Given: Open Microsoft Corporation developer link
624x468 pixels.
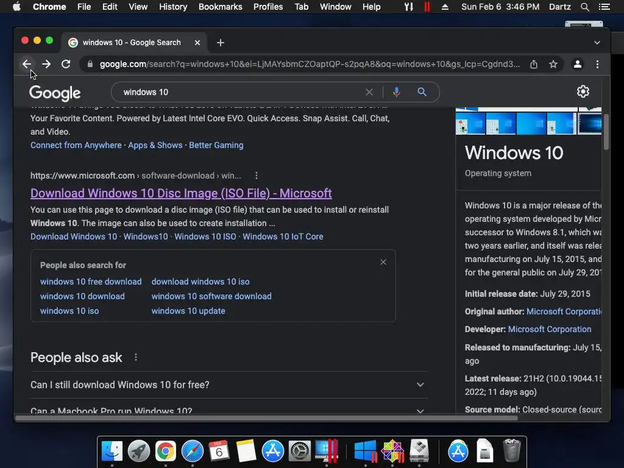Looking at the screenshot, I should 550,330.
